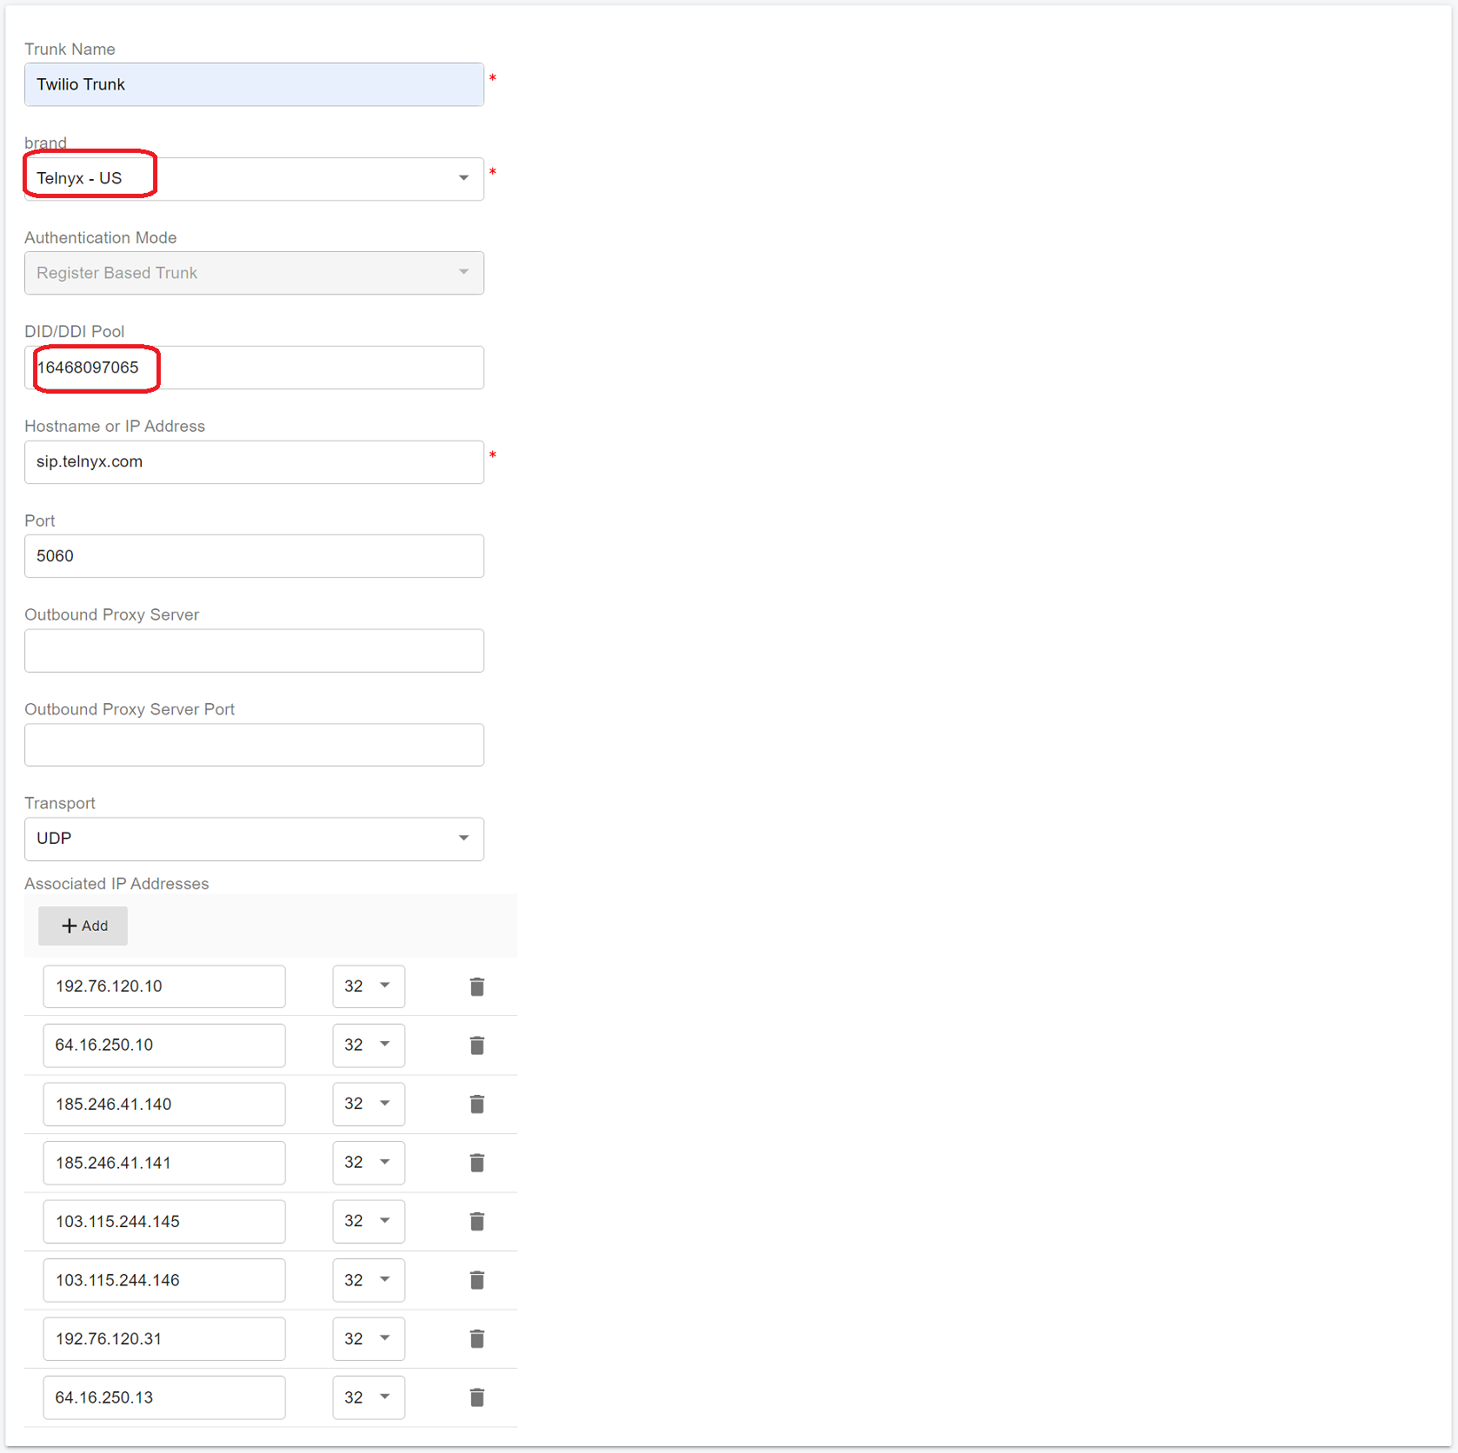1458x1453 pixels.
Task: Delete the 64.16.250.10 IP address row
Action: (x=476, y=1045)
